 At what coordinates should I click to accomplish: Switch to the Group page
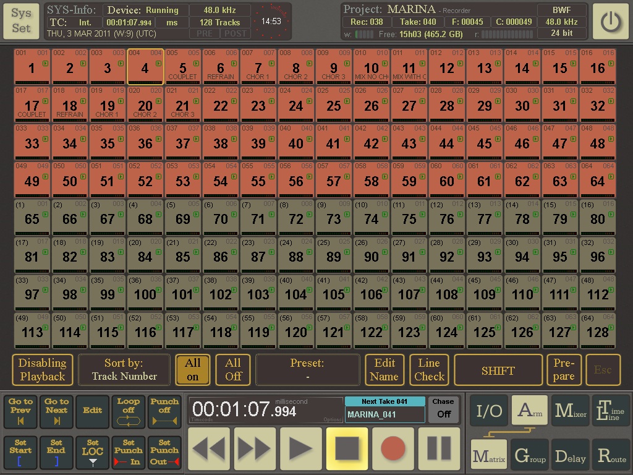pyautogui.click(x=530, y=456)
